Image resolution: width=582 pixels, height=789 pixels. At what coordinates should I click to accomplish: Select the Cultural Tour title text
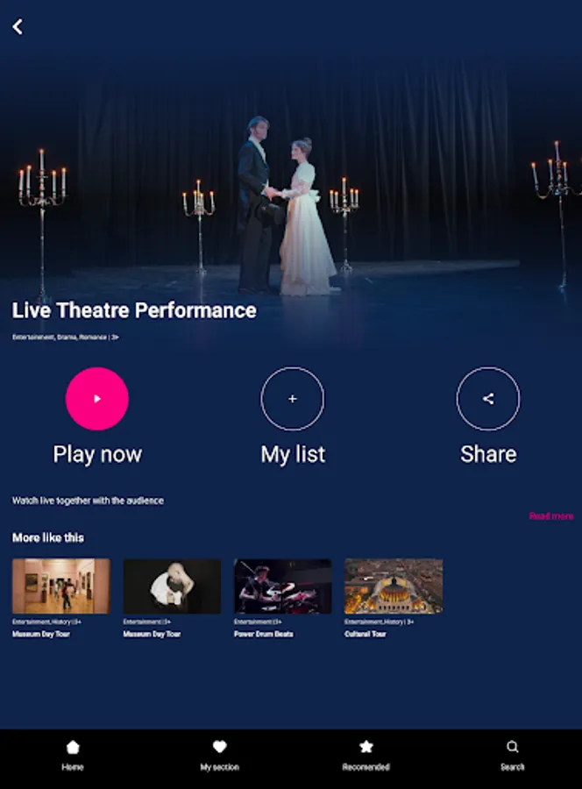pos(366,634)
